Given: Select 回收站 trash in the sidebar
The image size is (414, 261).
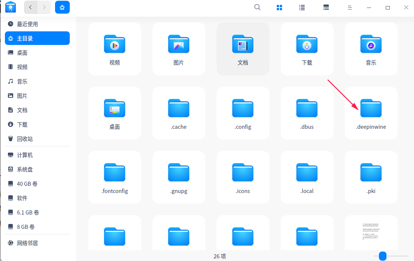Looking at the screenshot, I should [x=25, y=139].
